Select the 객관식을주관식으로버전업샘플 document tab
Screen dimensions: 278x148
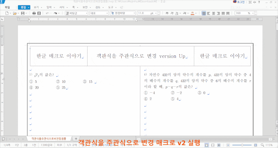point(49,139)
